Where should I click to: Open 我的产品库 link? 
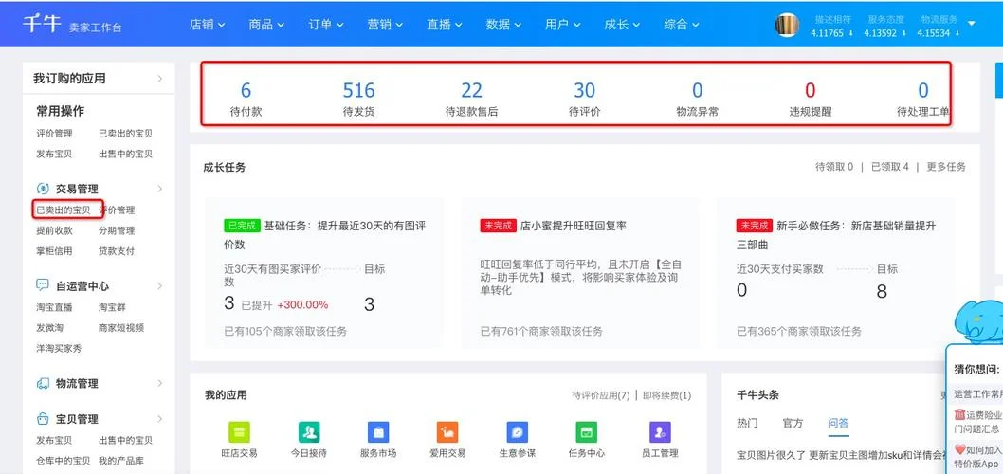point(121,461)
